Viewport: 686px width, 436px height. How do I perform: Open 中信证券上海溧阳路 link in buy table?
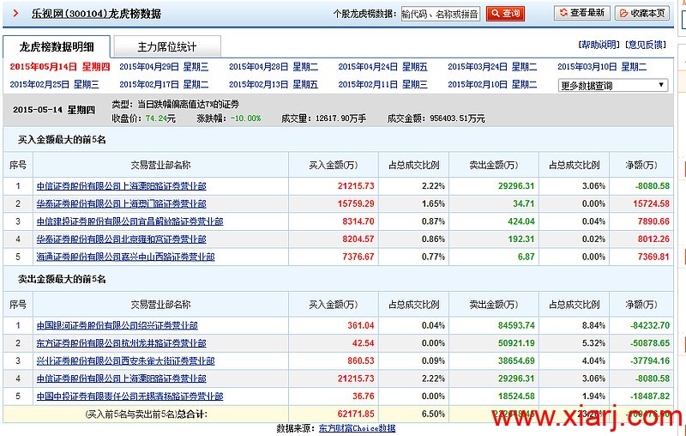(121, 186)
